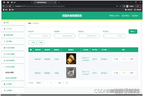Image resolution: width=143 pixels, height=96 pixels.
Task: Click the 失物招领管理 sidebar icon
Action: click(x=4, y=48)
